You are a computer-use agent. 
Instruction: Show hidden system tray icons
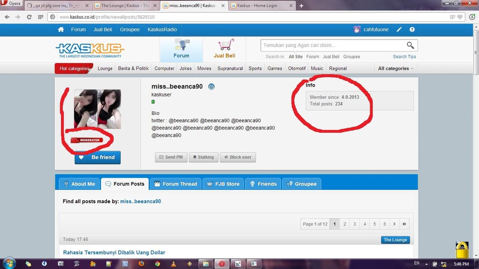(x=427, y=264)
